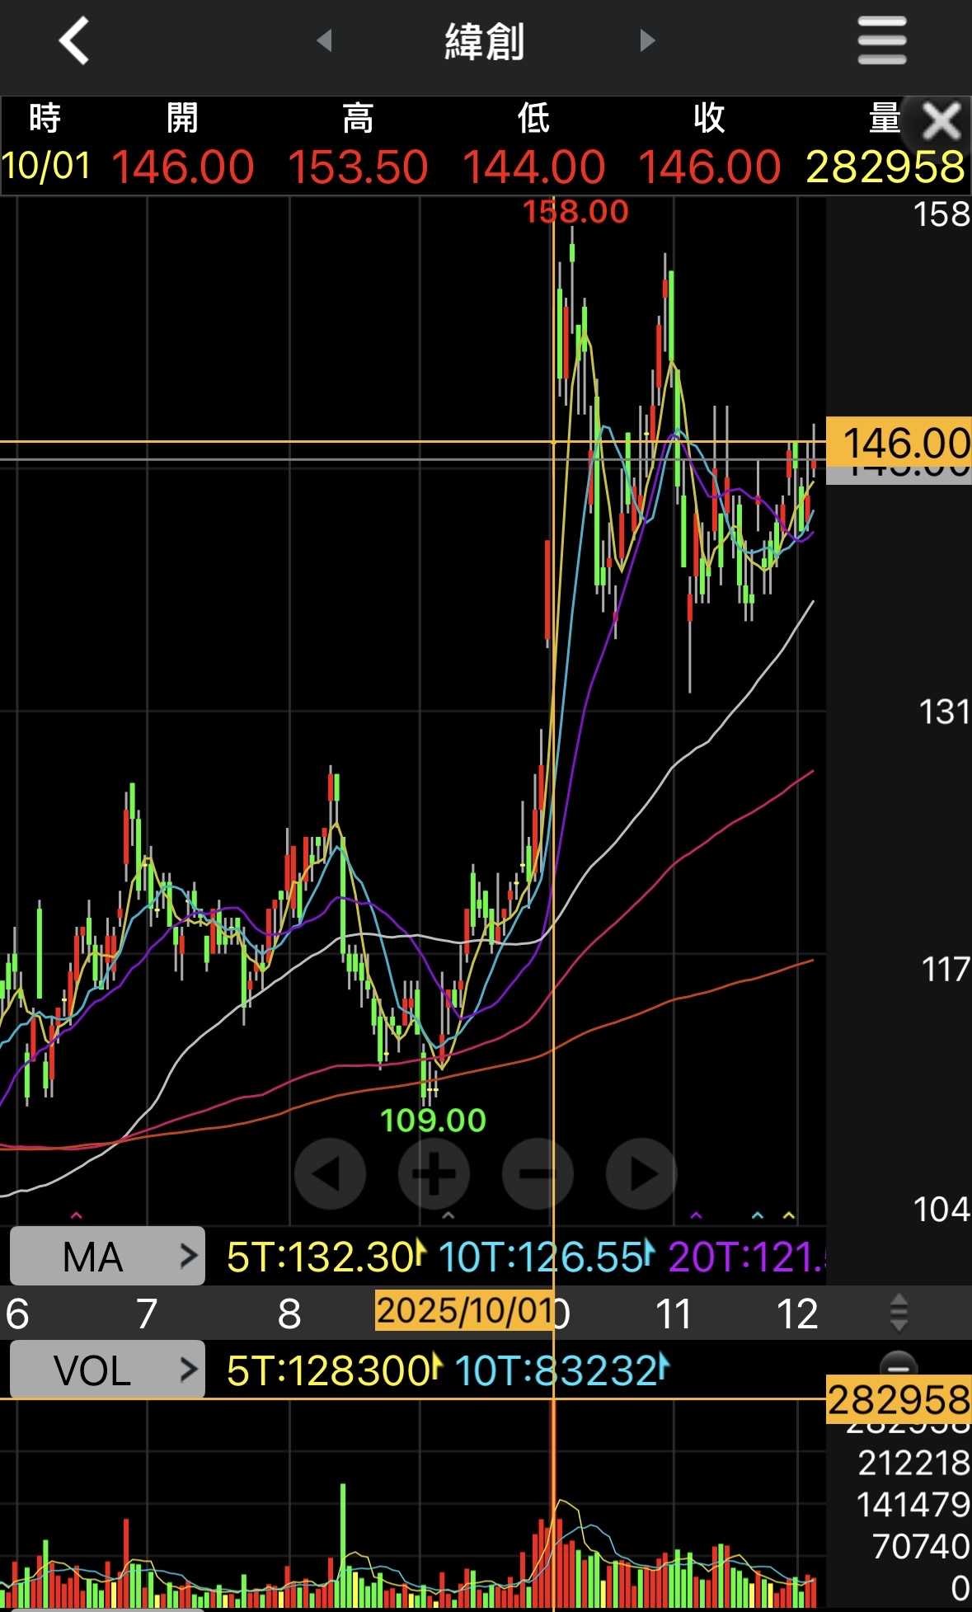Viewport: 972px width, 1612px height.
Task: Tap the opening price 146.00 under 開
Action: click(182, 167)
